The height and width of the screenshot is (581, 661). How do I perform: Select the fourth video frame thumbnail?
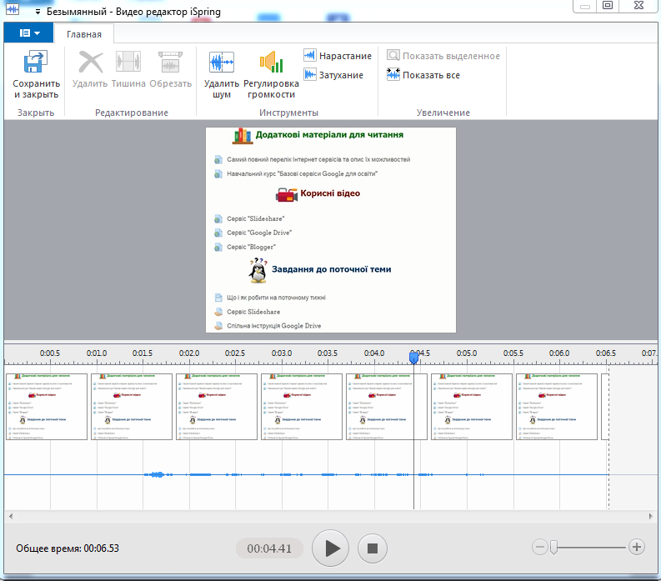coord(302,407)
